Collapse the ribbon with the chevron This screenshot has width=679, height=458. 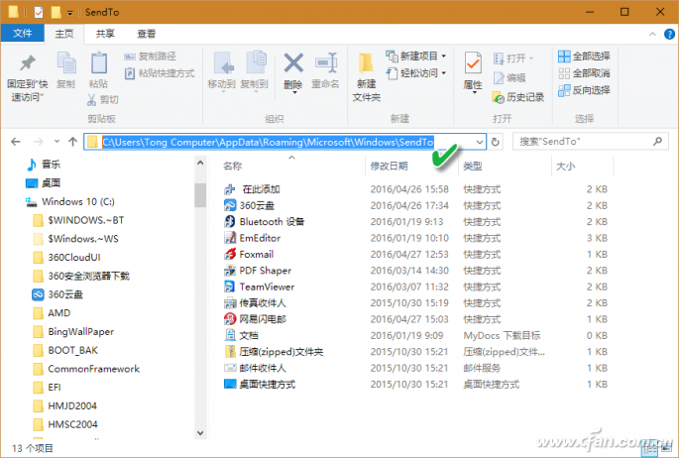(652, 34)
